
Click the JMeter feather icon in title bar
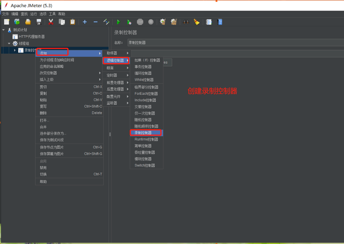pos(6,5)
